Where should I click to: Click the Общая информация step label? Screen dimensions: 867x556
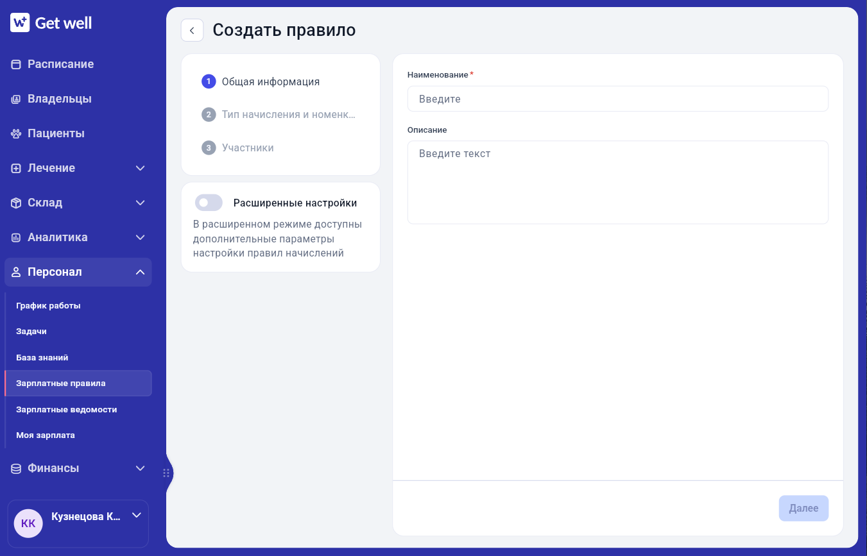[271, 81]
